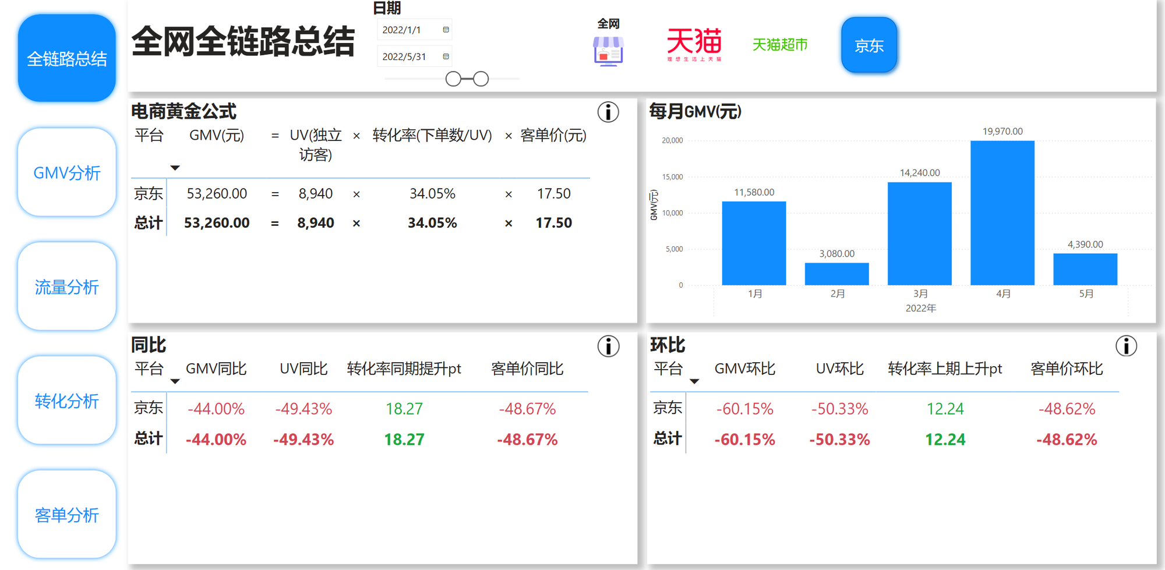This screenshot has width=1165, height=570.
Task: Toggle sort arrow under 平台 in 环比 table
Action: click(x=694, y=381)
